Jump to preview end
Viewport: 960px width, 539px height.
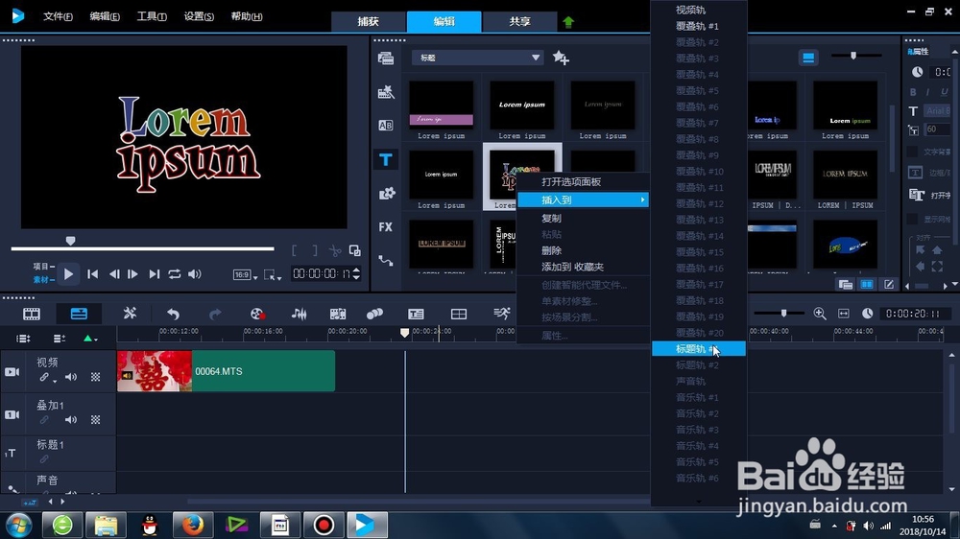pyautogui.click(x=155, y=274)
